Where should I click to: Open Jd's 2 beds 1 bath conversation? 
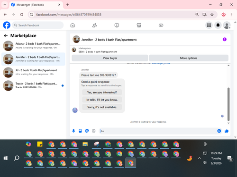coord(33,72)
